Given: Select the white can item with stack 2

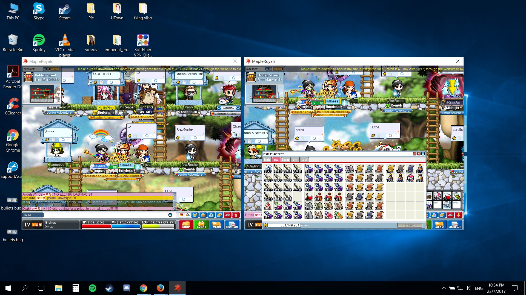Looking at the screenshot, I should coord(268,206).
